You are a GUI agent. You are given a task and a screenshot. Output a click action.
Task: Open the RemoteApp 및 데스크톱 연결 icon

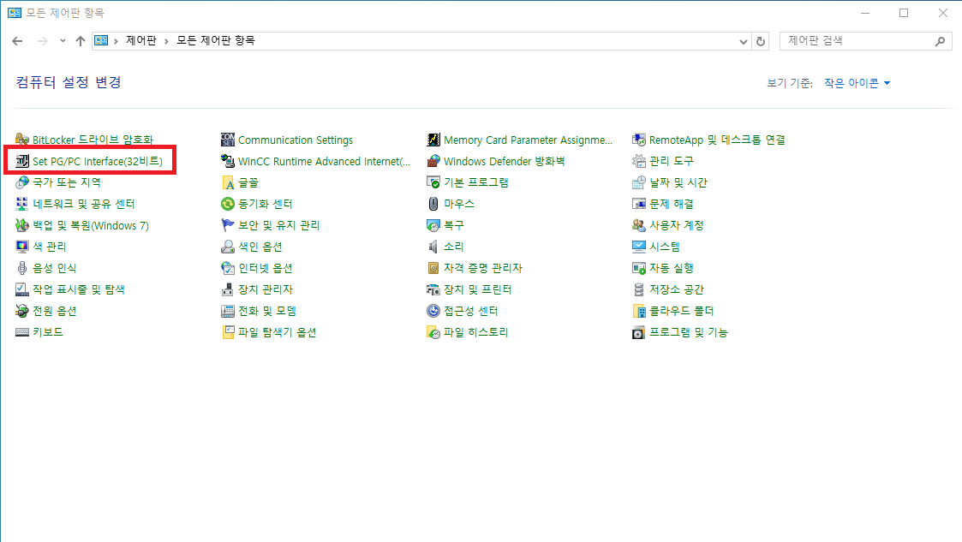[x=639, y=140]
